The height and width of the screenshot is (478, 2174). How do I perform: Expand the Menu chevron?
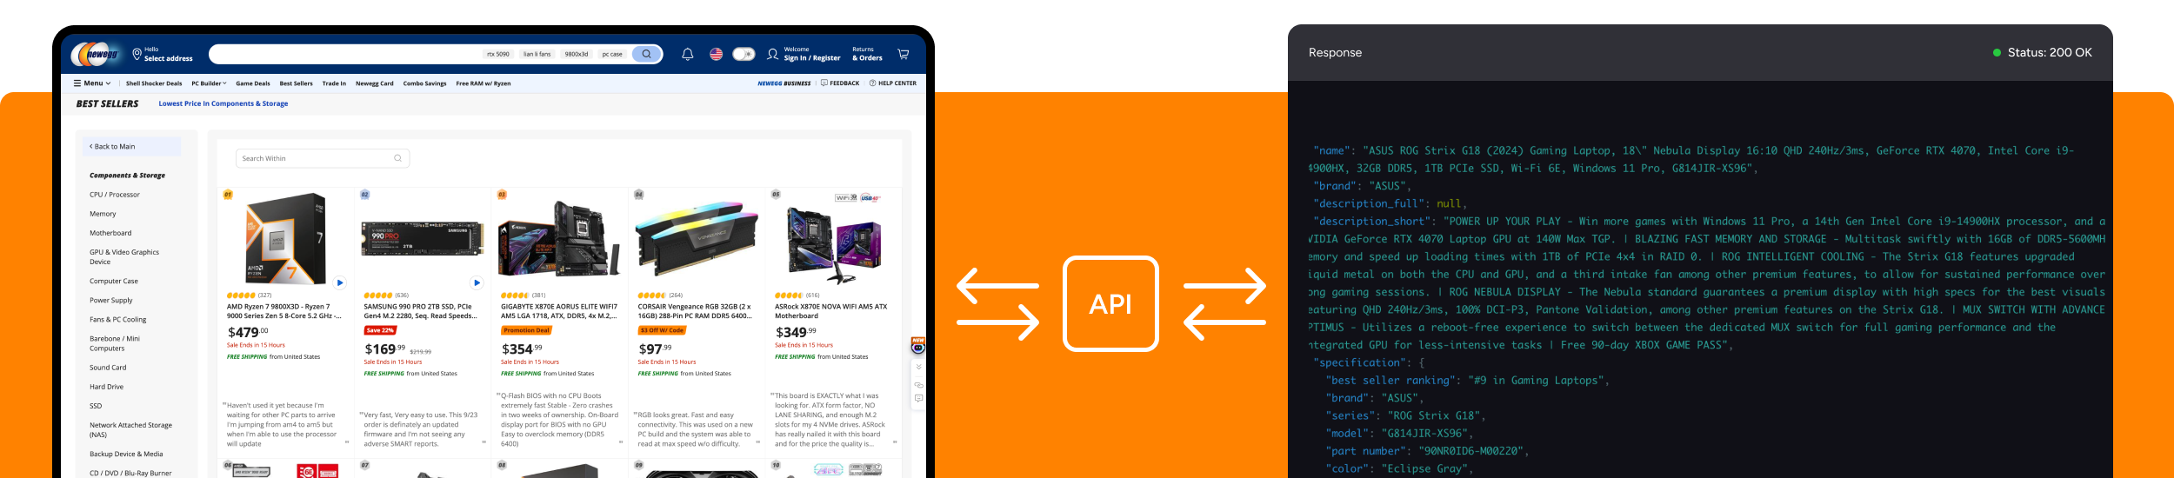[108, 83]
